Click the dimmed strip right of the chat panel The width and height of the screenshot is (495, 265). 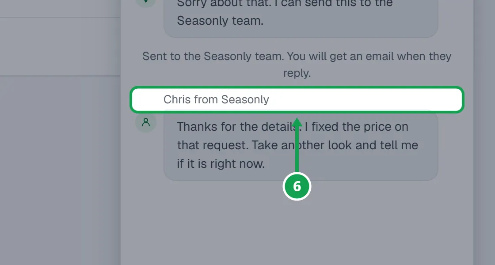(x=484, y=132)
